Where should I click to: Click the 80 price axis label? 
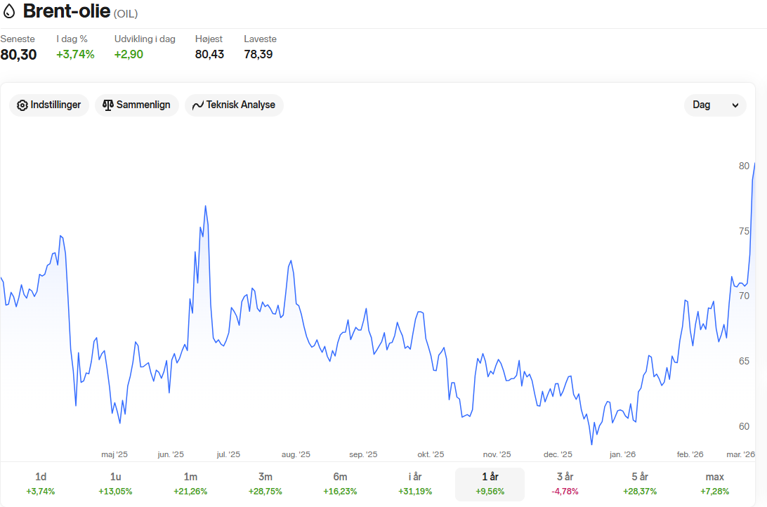point(744,166)
